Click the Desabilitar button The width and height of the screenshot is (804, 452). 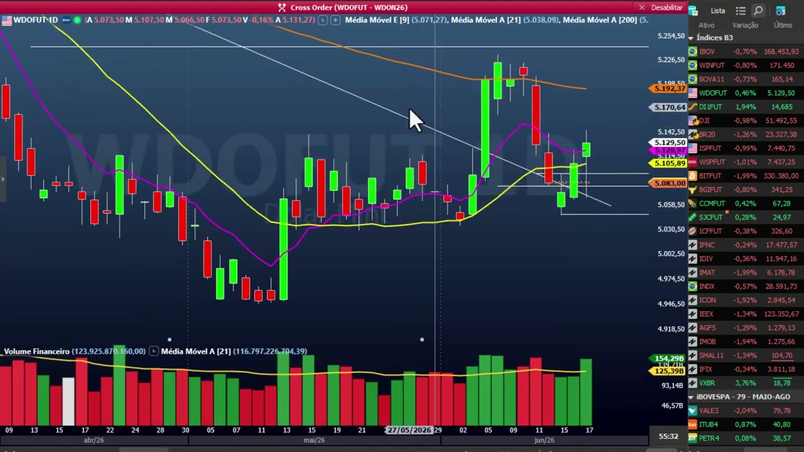point(666,8)
